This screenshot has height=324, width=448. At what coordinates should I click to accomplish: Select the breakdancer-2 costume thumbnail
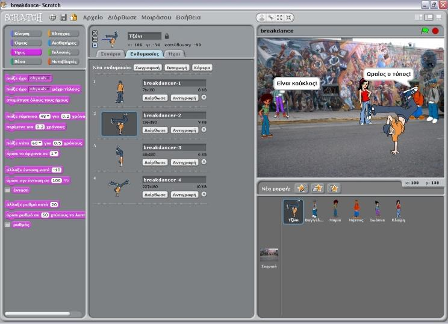point(119,123)
